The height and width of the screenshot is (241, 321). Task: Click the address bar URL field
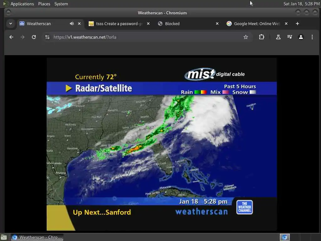pos(147,37)
